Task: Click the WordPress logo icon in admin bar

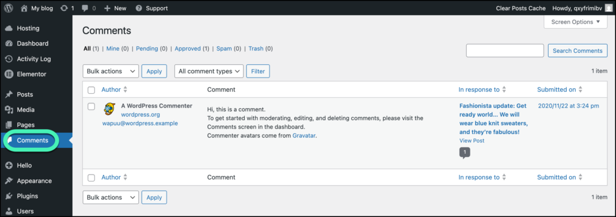Action: 8,8
